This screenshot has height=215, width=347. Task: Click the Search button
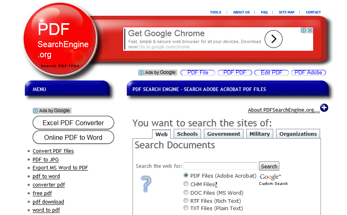click(269, 166)
